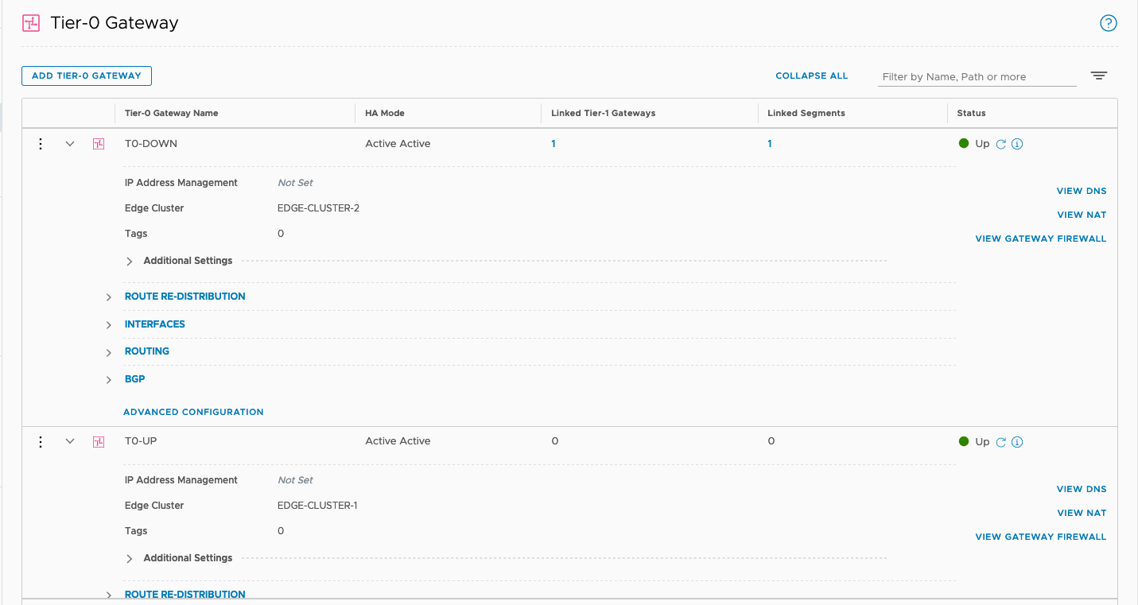Refresh the T0-DOWN gateway status
1138x605 pixels.
(x=1001, y=144)
